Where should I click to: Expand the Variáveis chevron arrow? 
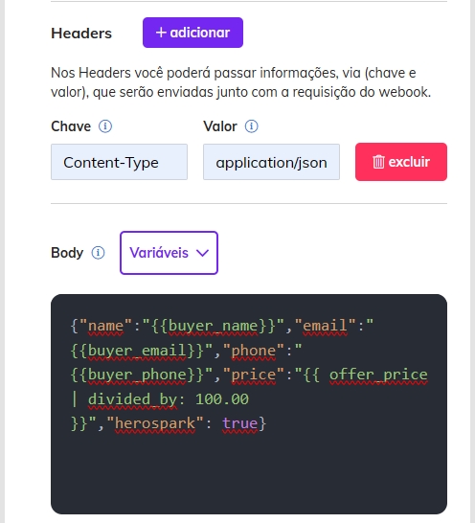pyautogui.click(x=202, y=253)
